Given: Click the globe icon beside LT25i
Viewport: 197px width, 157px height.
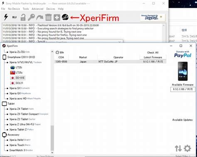Looking at the screenshot, I should 12,67.
